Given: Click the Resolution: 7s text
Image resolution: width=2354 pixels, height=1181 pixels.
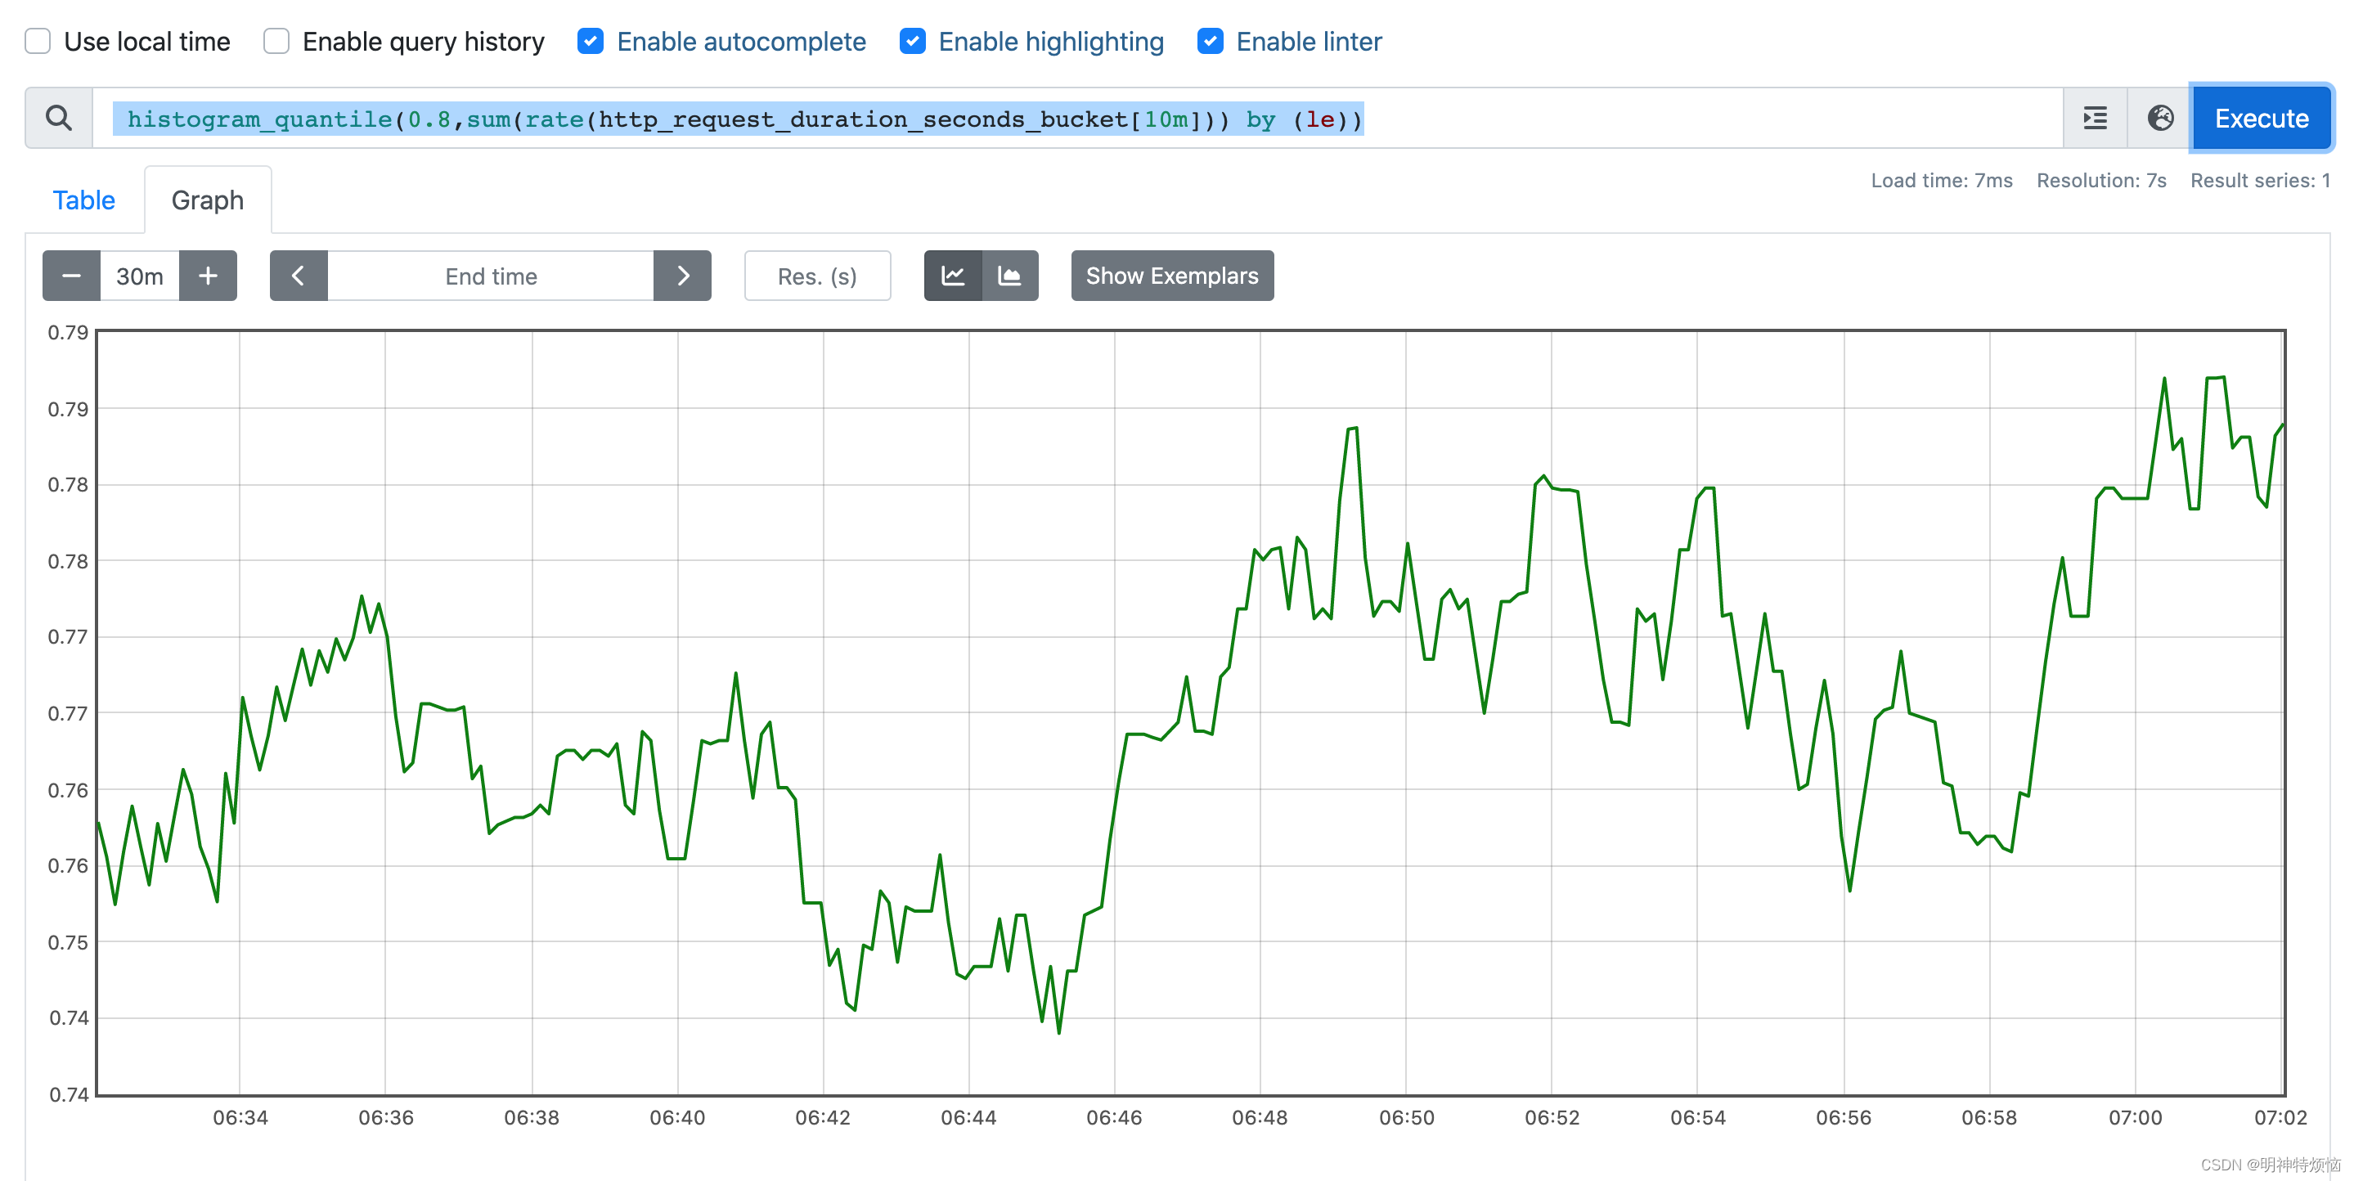Looking at the screenshot, I should [2101, 180].
